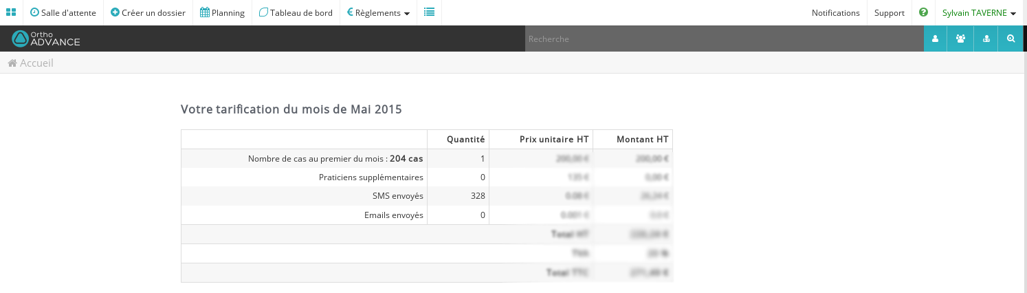This screenshot has height=293, width=1027.
Task: Click Créer un dossier to add record
Action: point(148,12)
